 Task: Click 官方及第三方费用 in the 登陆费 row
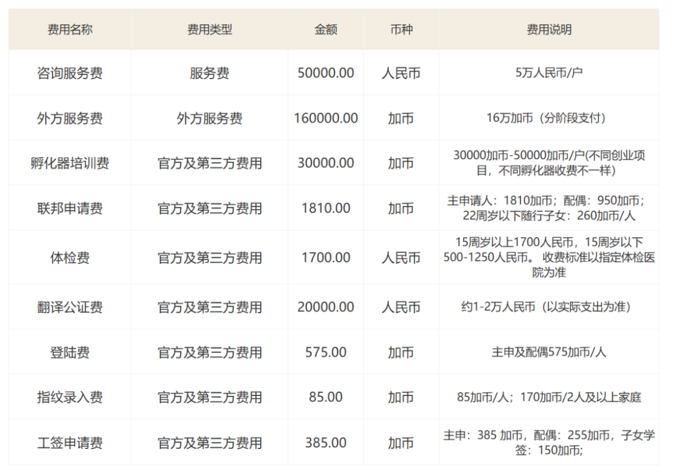point(209,352)
